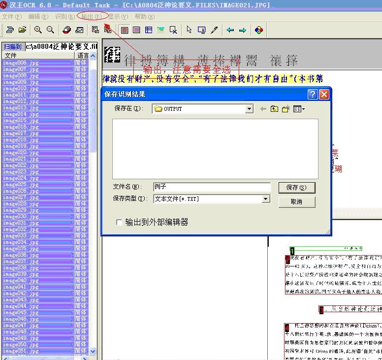
Task: Open the 帮助 menu
Action: click(145, 17)
